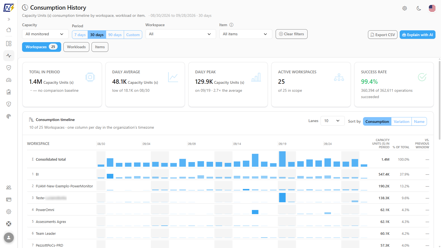Open the fingerprint icon in sidebar
The height and width of the screenshot is (248, 441).
[x=9, y=116]
